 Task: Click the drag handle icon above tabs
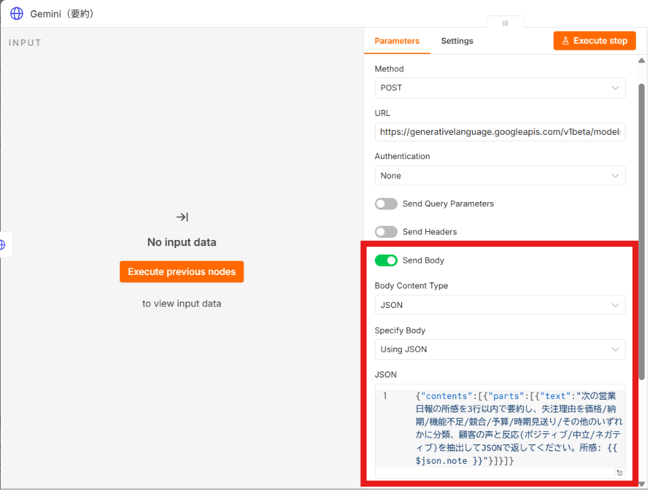point(505,23)
